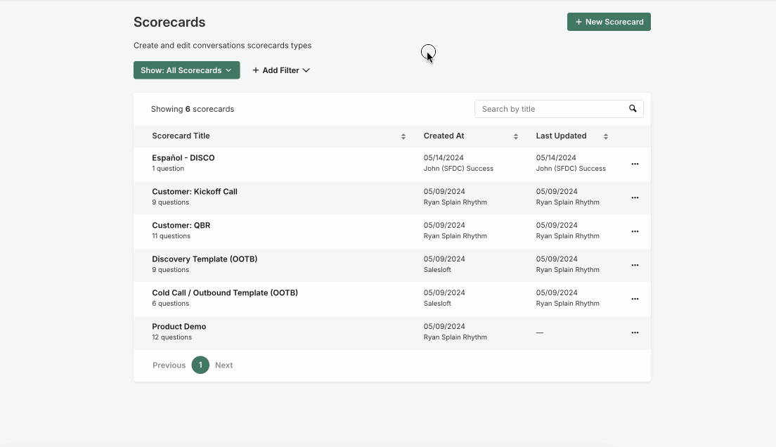Open the Show: All Scorecards dropdown
The width and height of the screenshot is (776, 447).
[186, 70]
